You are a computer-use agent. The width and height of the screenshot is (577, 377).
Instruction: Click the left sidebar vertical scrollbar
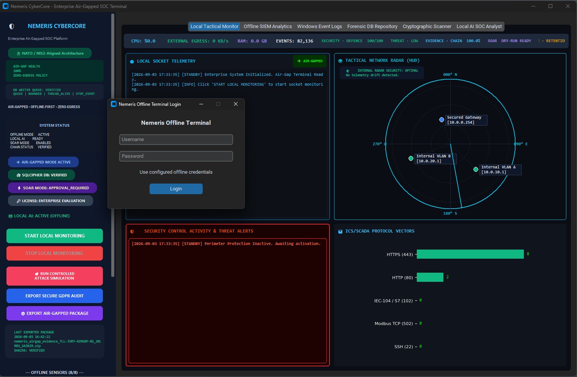tap(113, 145)
